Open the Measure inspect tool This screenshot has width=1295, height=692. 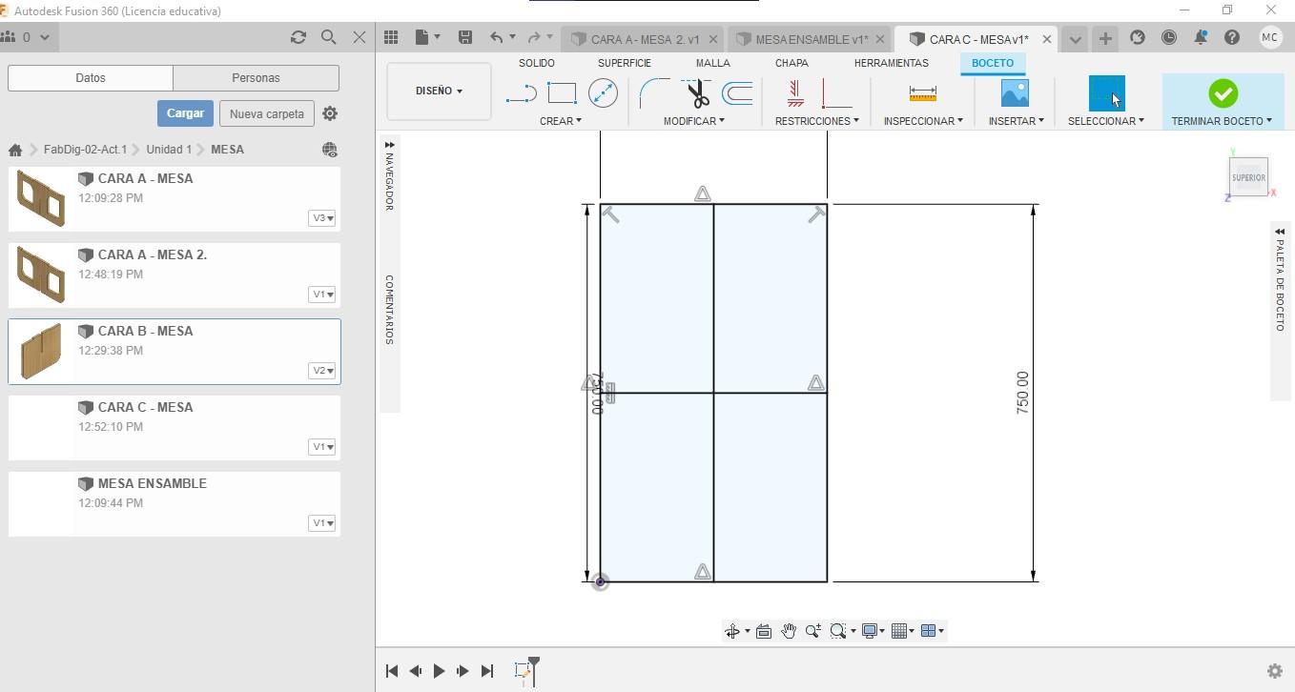[x=922, y=93]
